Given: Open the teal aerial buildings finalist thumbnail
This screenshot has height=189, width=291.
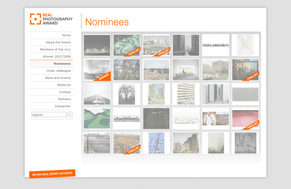Looking at the screenshot, I should tap(127, 45).
